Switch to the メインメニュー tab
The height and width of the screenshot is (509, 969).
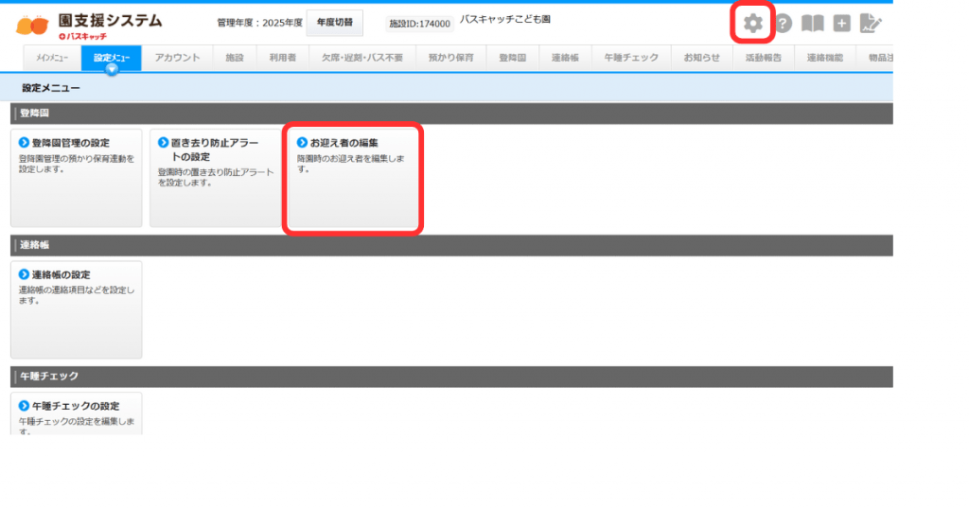click(52, 58)
